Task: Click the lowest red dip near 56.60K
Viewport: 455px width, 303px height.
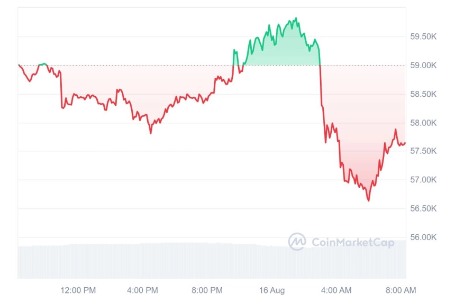Action: 369,200
